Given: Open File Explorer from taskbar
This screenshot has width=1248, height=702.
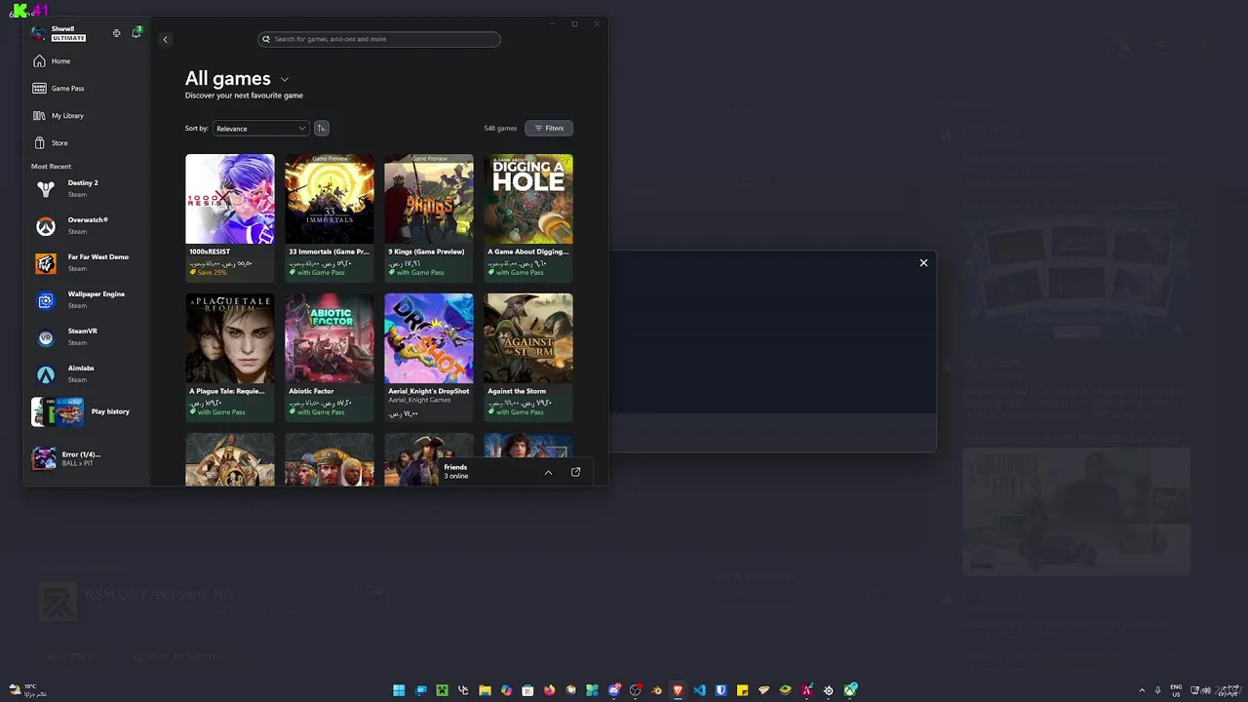Looking at the screenshot, I should point(485,690).
